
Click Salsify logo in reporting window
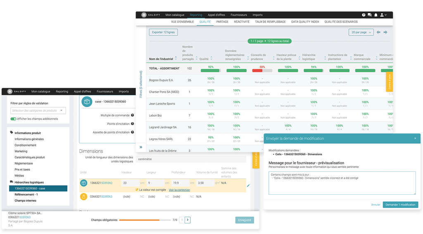pyautogui.click(x=151, y=15)
